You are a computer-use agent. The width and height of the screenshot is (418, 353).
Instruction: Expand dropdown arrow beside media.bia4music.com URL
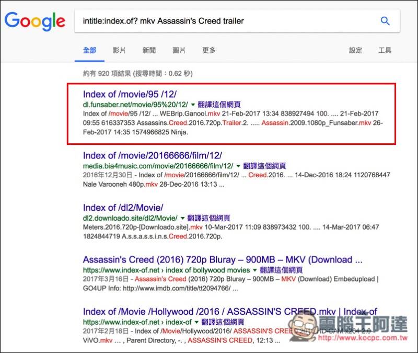point(238,166)
